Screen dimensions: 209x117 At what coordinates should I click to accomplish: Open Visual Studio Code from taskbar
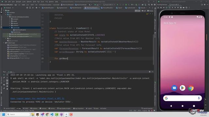52,114
